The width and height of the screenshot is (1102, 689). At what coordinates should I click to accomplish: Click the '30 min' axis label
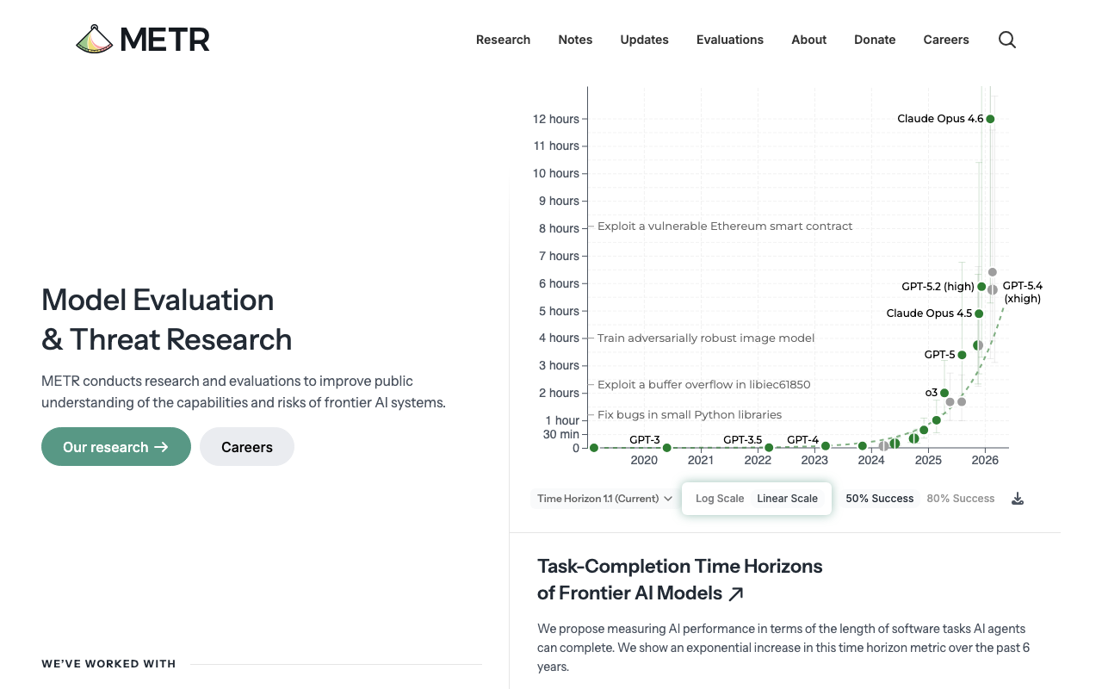point(561,434)
